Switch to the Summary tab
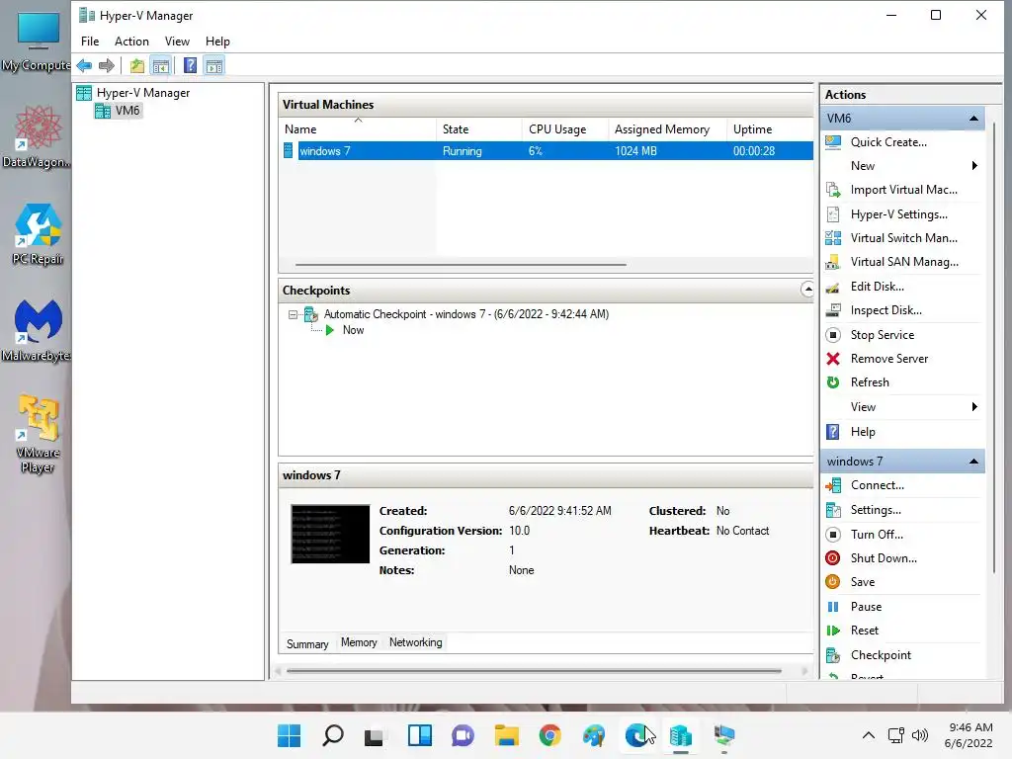The image size is (1012, 759). [x=307, y=644]
